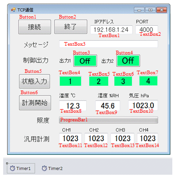Click the 湿度 %RH label
Viewport: 175px width, 177px height.
click(108, 96)
